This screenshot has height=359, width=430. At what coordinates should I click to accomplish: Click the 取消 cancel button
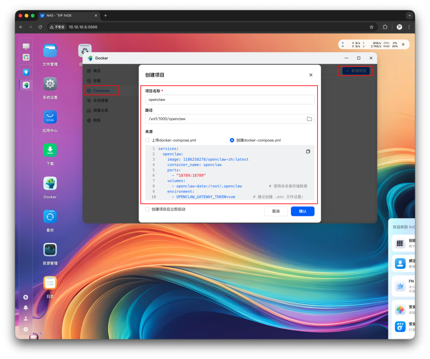coord(276,211)
